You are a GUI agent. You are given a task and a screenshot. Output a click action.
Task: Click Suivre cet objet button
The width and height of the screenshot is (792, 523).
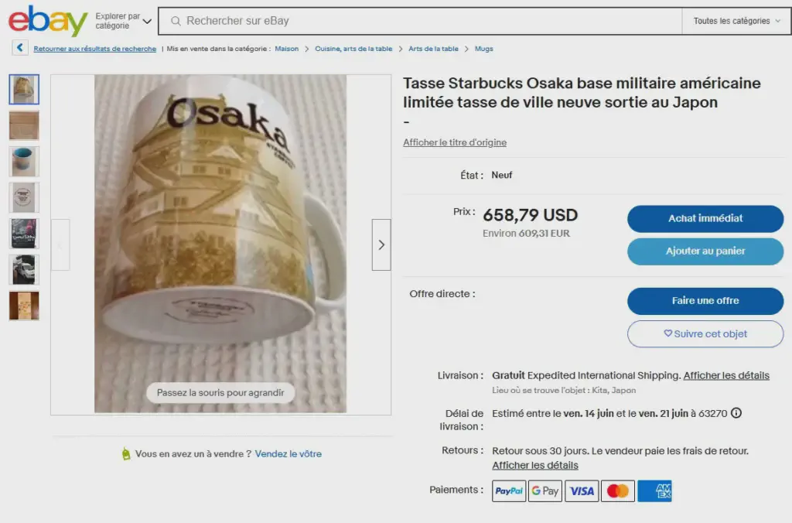(x=705, y=334)
